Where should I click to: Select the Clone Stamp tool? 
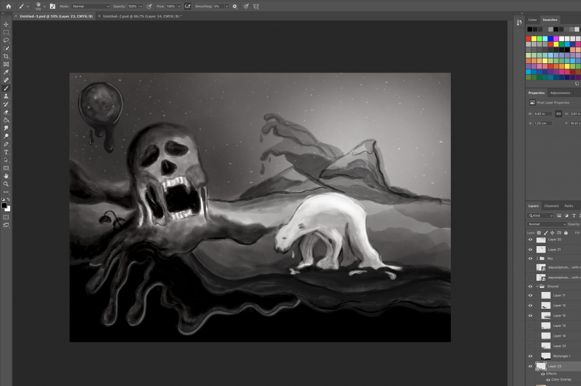[x=6, y=96]
